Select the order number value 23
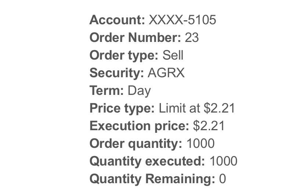288x192 pixels. 192,38
